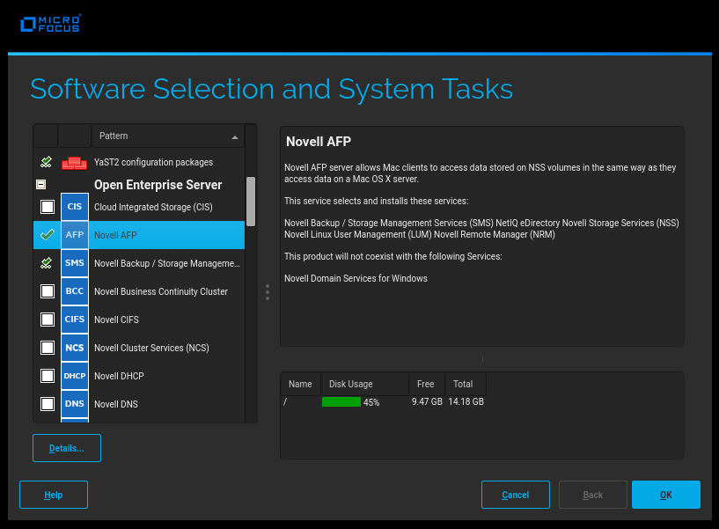Click the red YaST2 configuration packages icon

(74, 162)
